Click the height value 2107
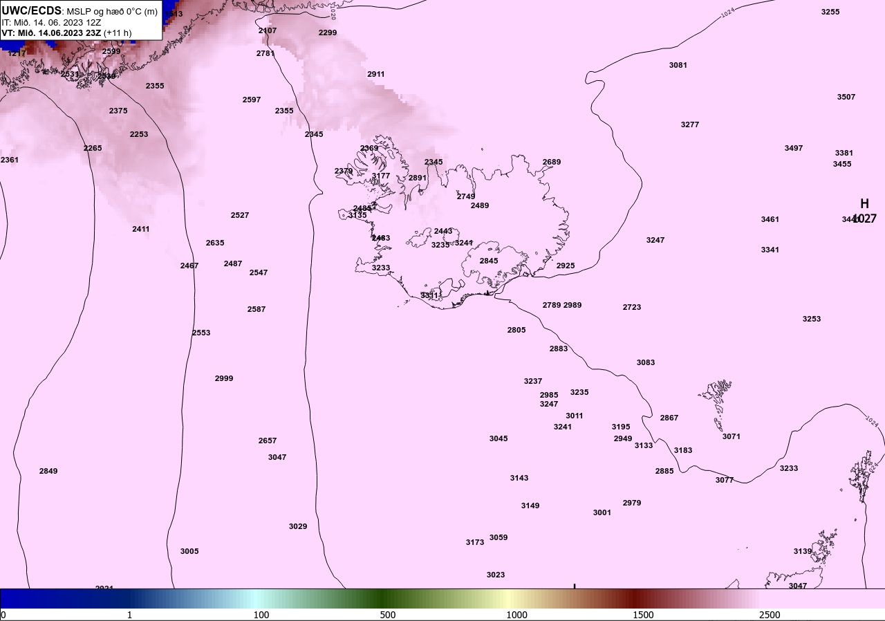The image size is (885, 621). coord(268,30)
